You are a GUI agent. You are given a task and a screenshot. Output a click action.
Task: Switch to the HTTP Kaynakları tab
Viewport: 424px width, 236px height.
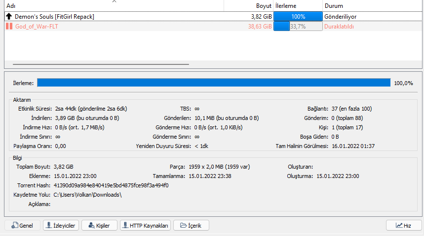[x=146, y=226]
